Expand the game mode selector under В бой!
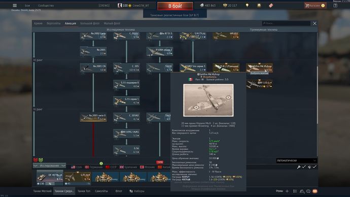The image size is (350, 197). click(175, 15)
